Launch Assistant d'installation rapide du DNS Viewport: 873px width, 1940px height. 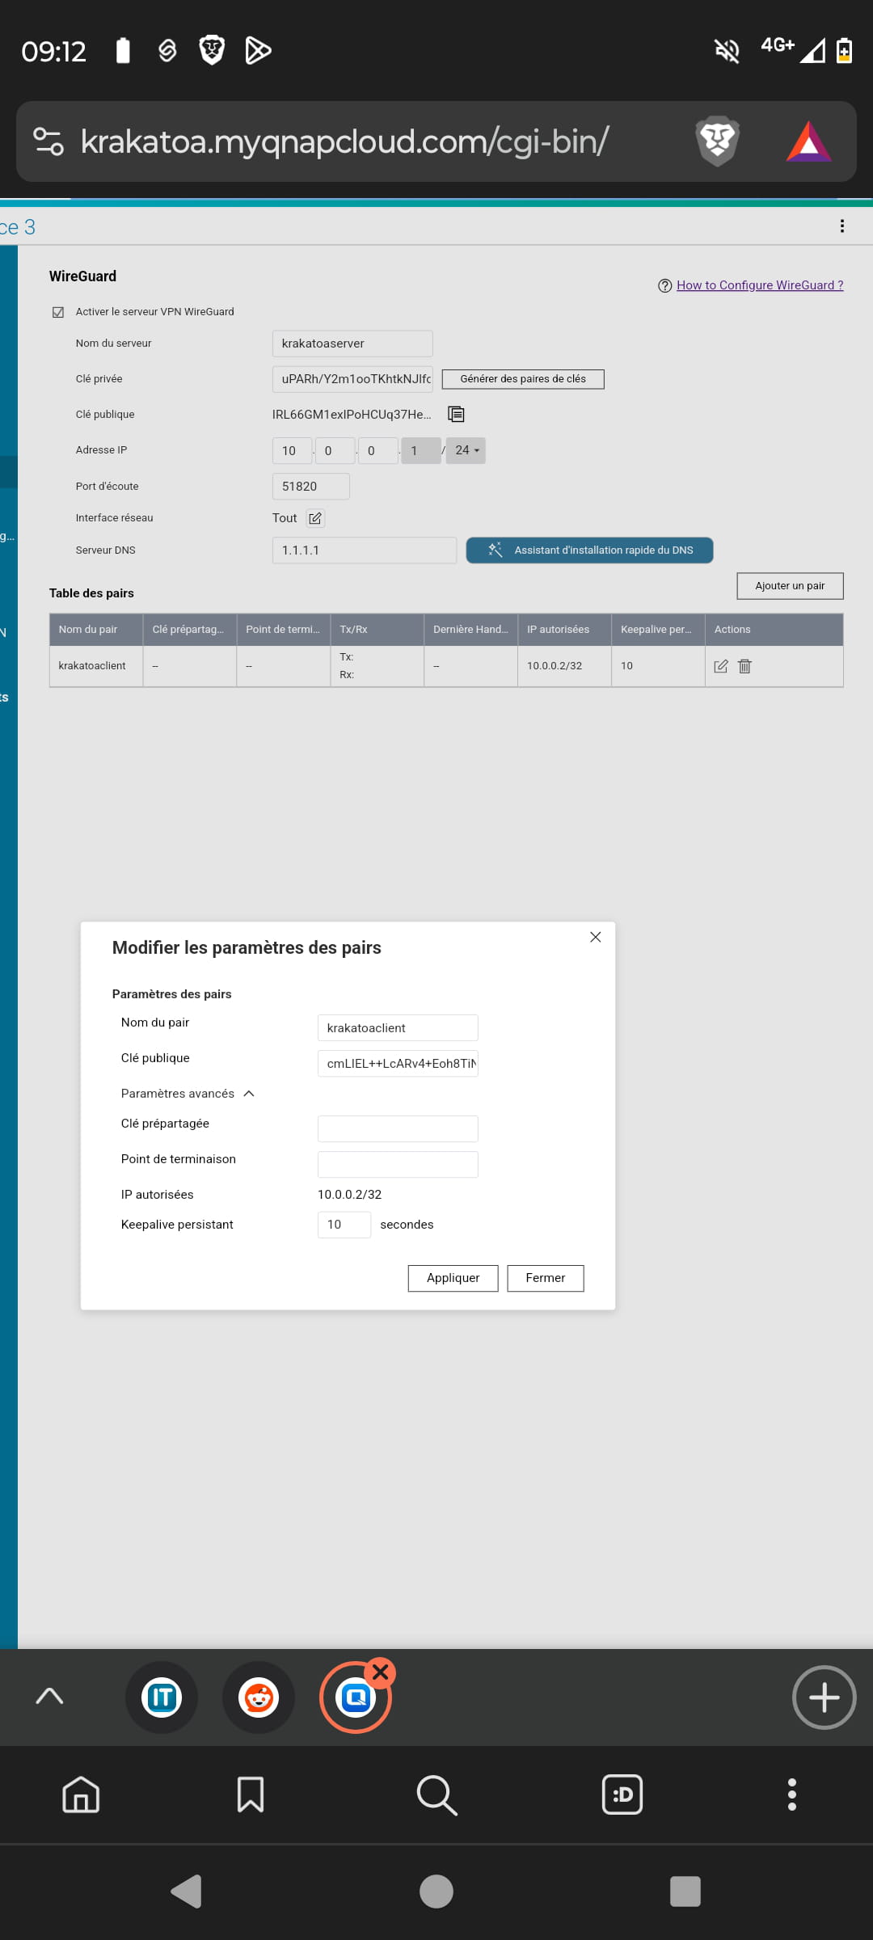(x=590, y=550)
